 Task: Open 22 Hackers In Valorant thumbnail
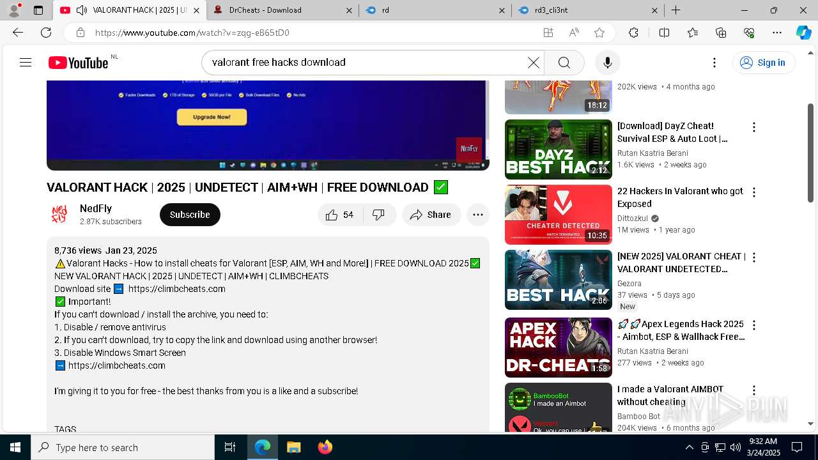coord(559,215)
